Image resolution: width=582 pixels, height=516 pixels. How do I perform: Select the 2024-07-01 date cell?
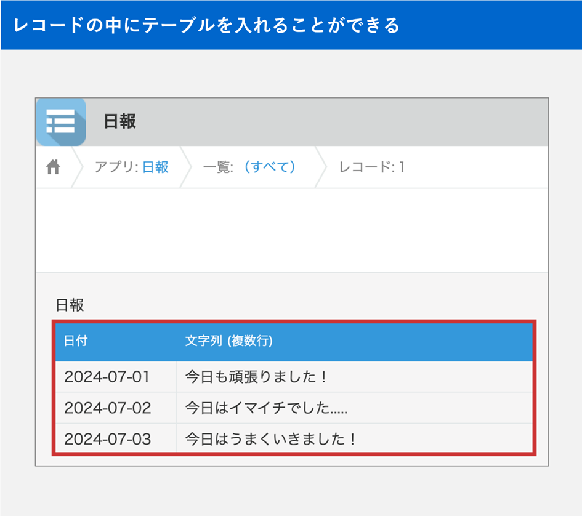coord(107,377)
